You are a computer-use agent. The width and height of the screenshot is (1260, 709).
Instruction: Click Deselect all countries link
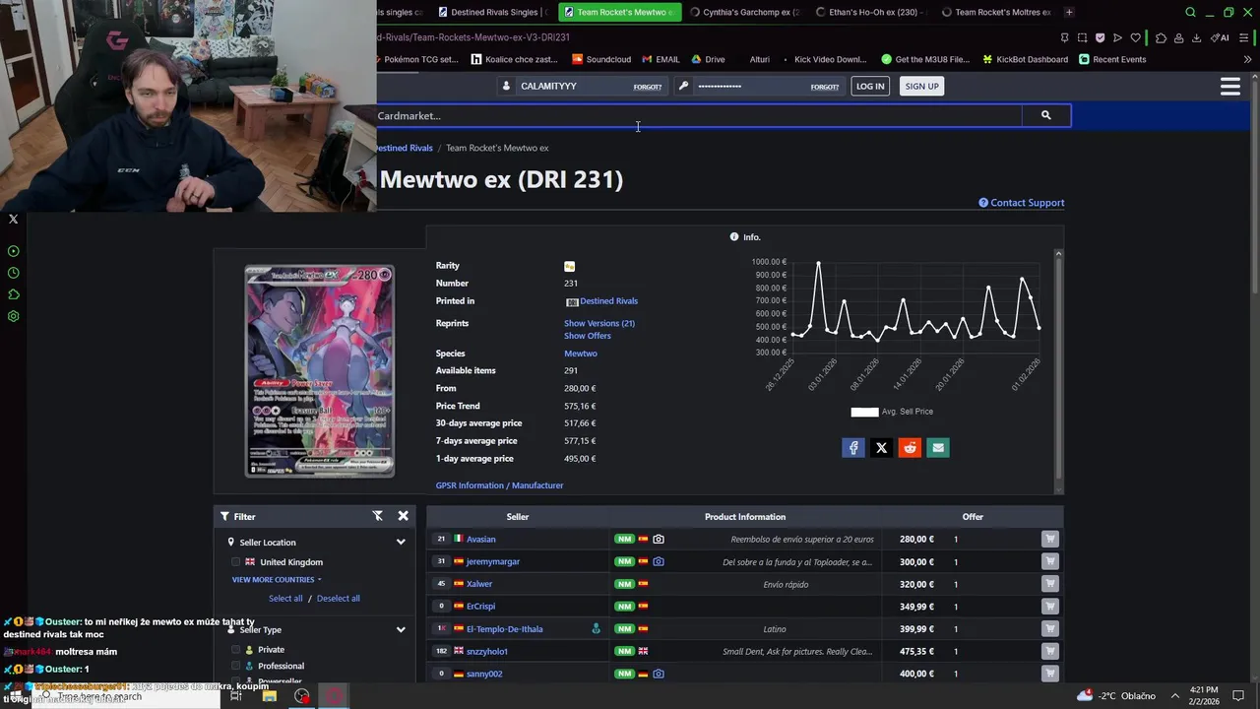tap(339, 599)
